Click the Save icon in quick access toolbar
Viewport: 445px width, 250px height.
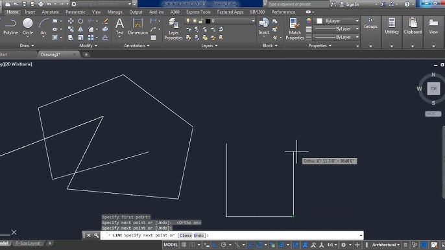pos(25,4)
